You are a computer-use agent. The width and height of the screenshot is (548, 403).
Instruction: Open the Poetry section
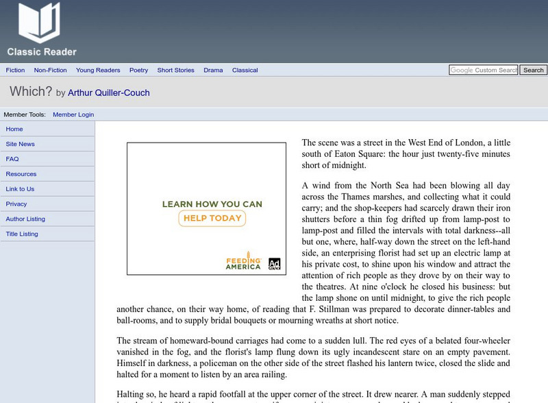(x=138, y=70)
